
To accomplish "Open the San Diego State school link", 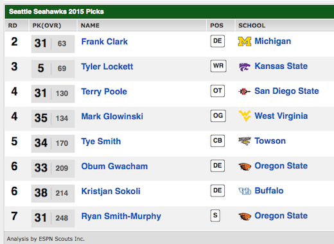I will pos(286,91).
